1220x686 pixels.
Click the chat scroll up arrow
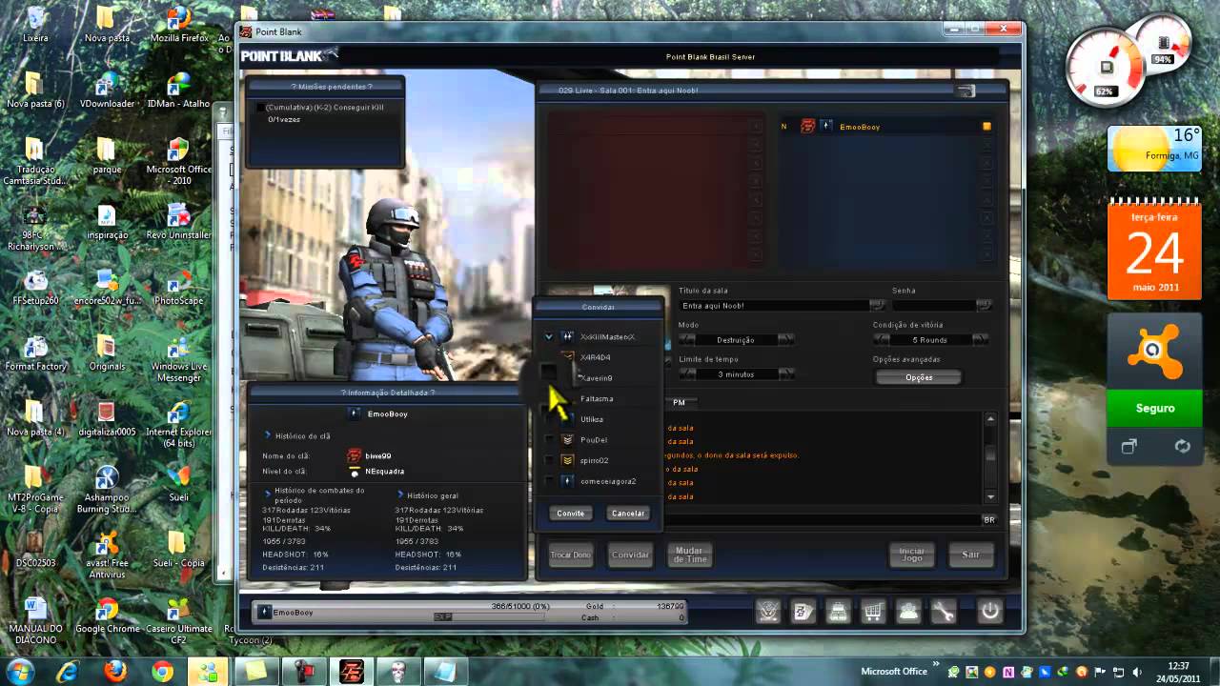pyautogui.click(x=990, y=419)
